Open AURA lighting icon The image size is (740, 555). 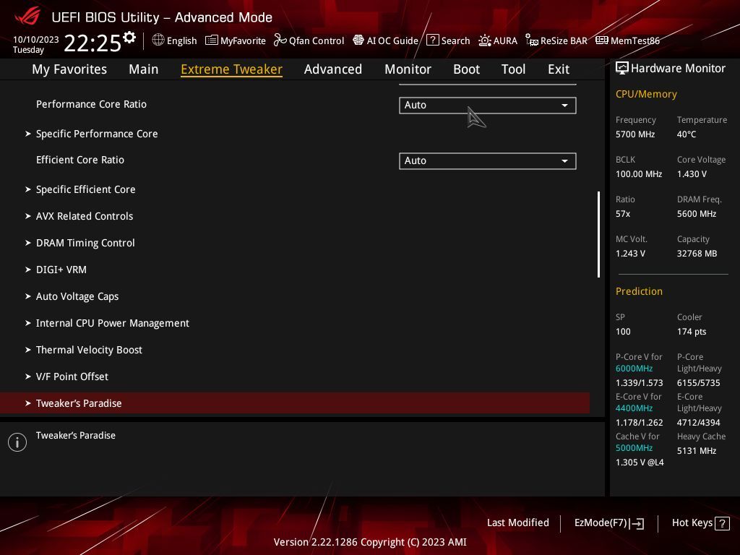pyautogui.click(x=485, y=40)
